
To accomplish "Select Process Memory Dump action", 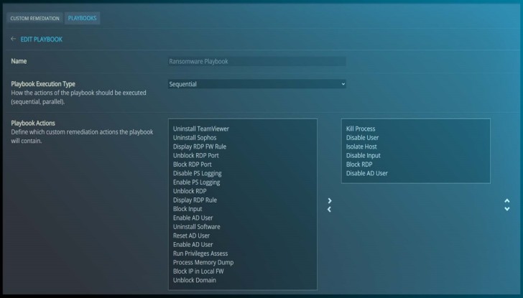I will click(203, 262).
